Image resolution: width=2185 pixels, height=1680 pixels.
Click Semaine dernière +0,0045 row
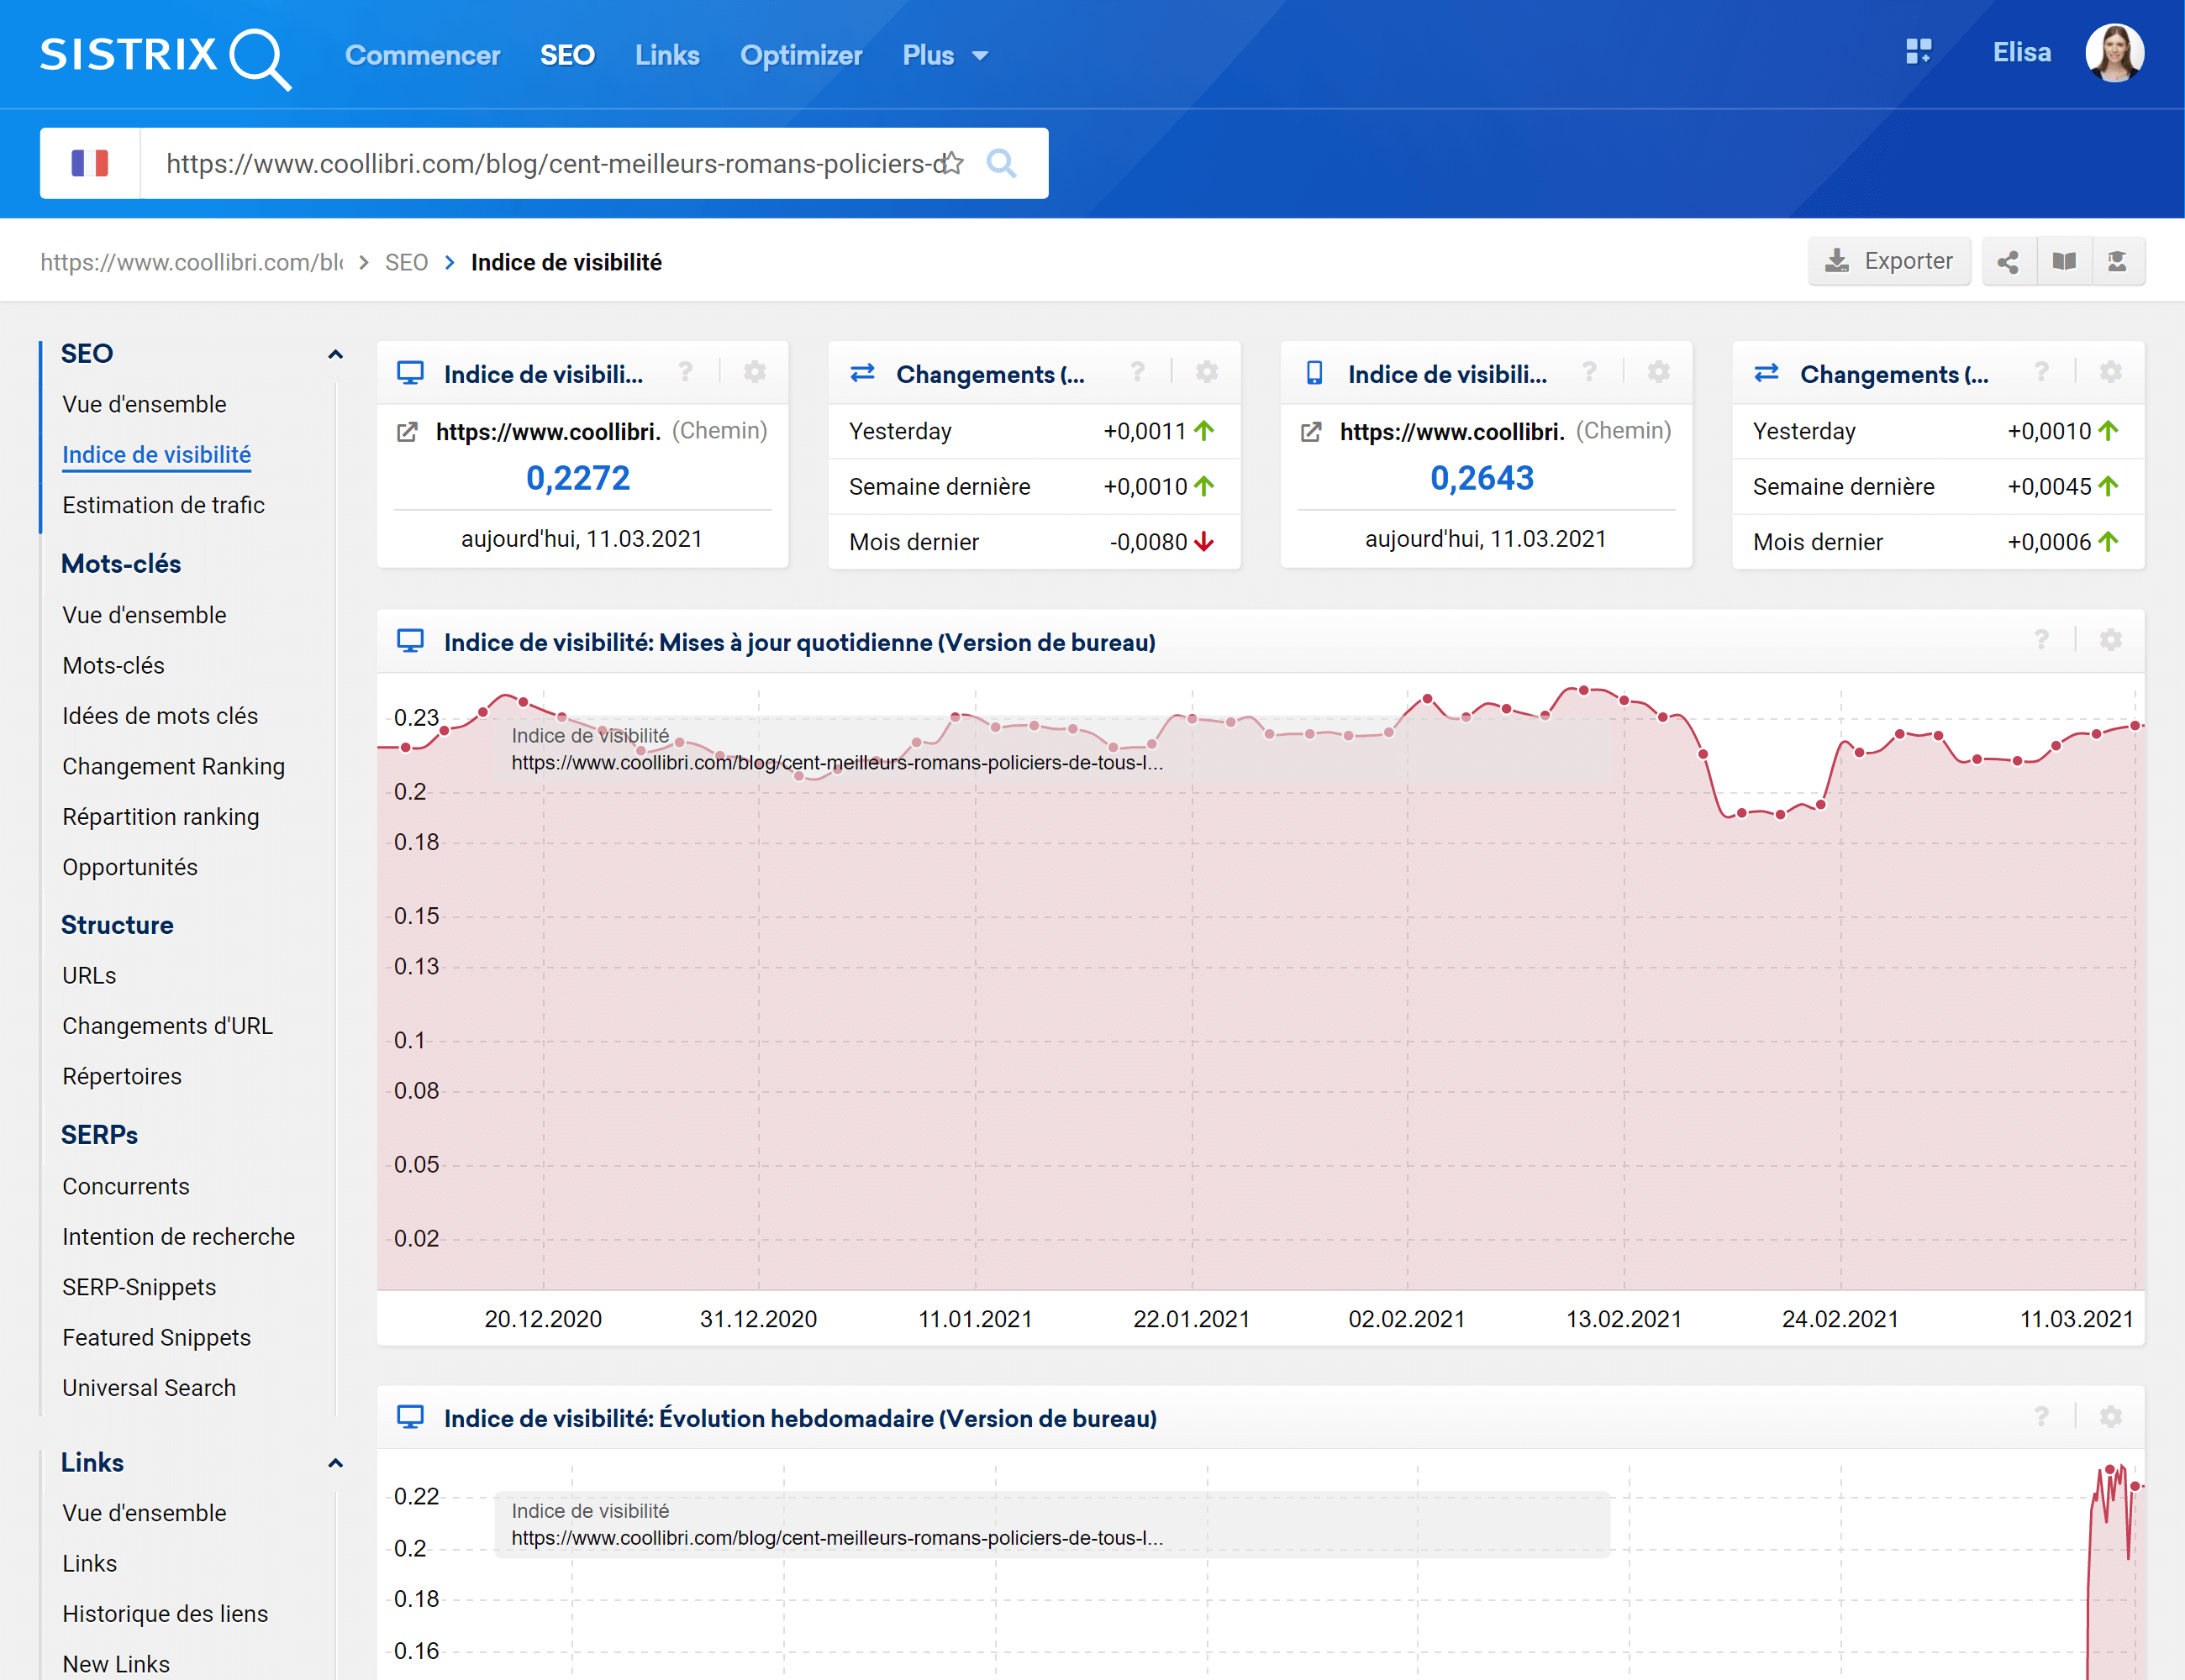[1937, 487]
